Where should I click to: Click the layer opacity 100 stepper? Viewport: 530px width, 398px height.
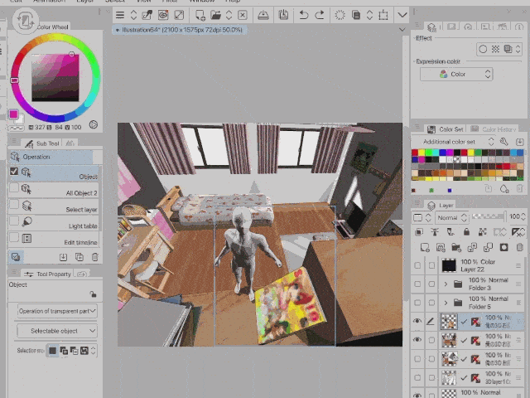pos(523,216)
